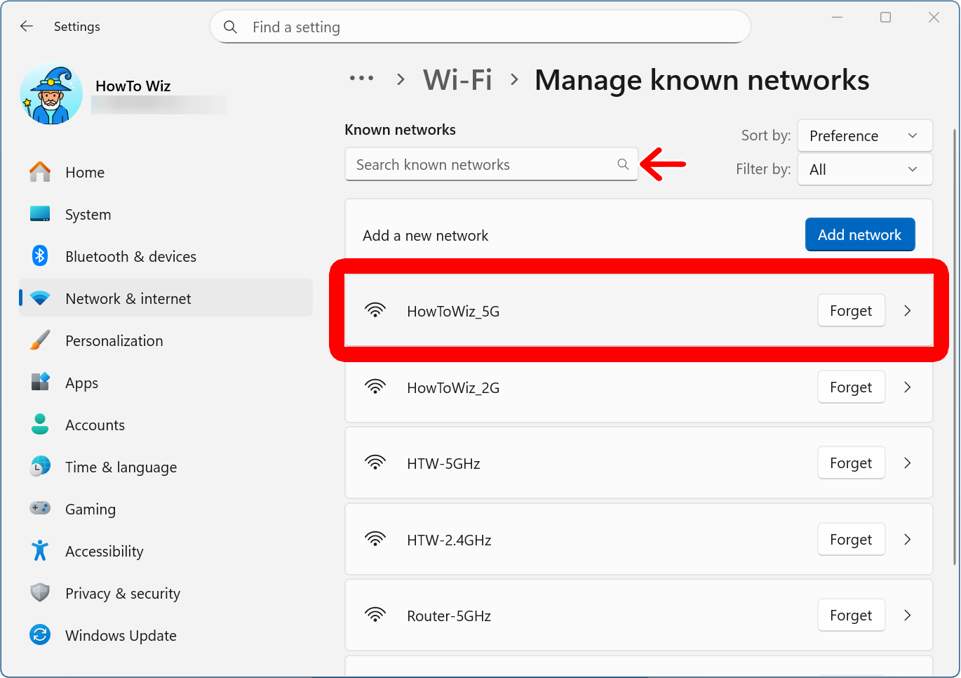Select Wi-Fi in the breadcrumb navigation
Viewport: 961px width, 678px height.
pyautogui.click(x=457, y=79)
